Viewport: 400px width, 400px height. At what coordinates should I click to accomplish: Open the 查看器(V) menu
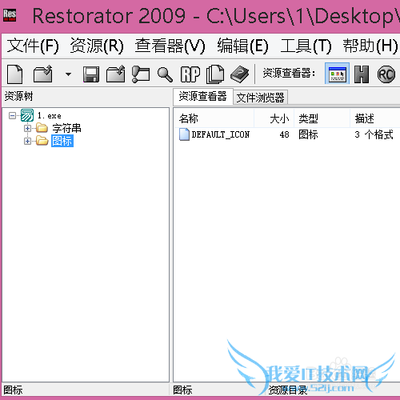coord(170,46)
